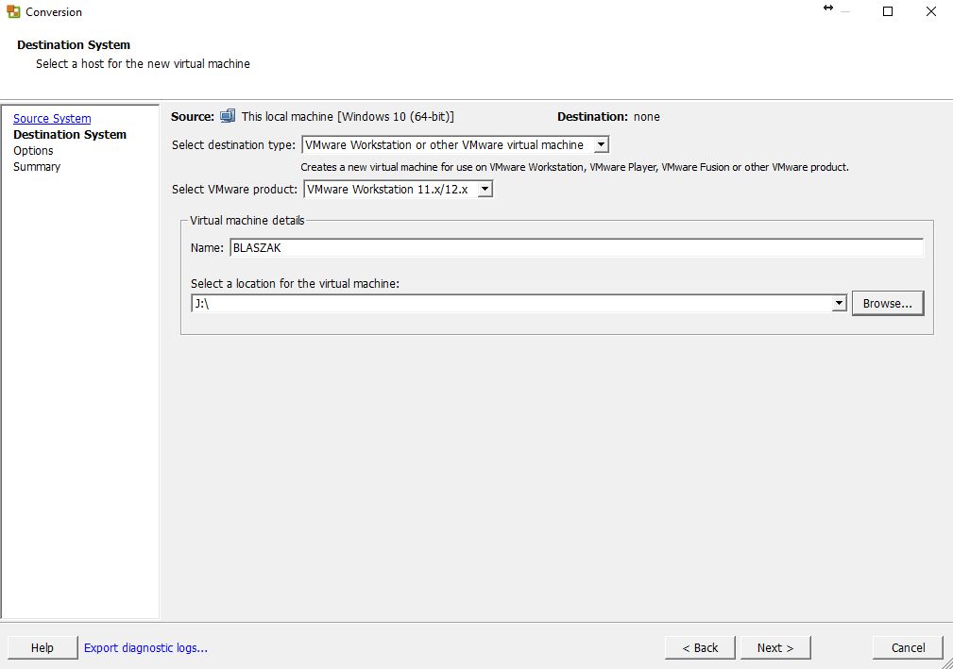953x669 pixels.
Task: Close the Conversion window
Action: click(930, 11)
